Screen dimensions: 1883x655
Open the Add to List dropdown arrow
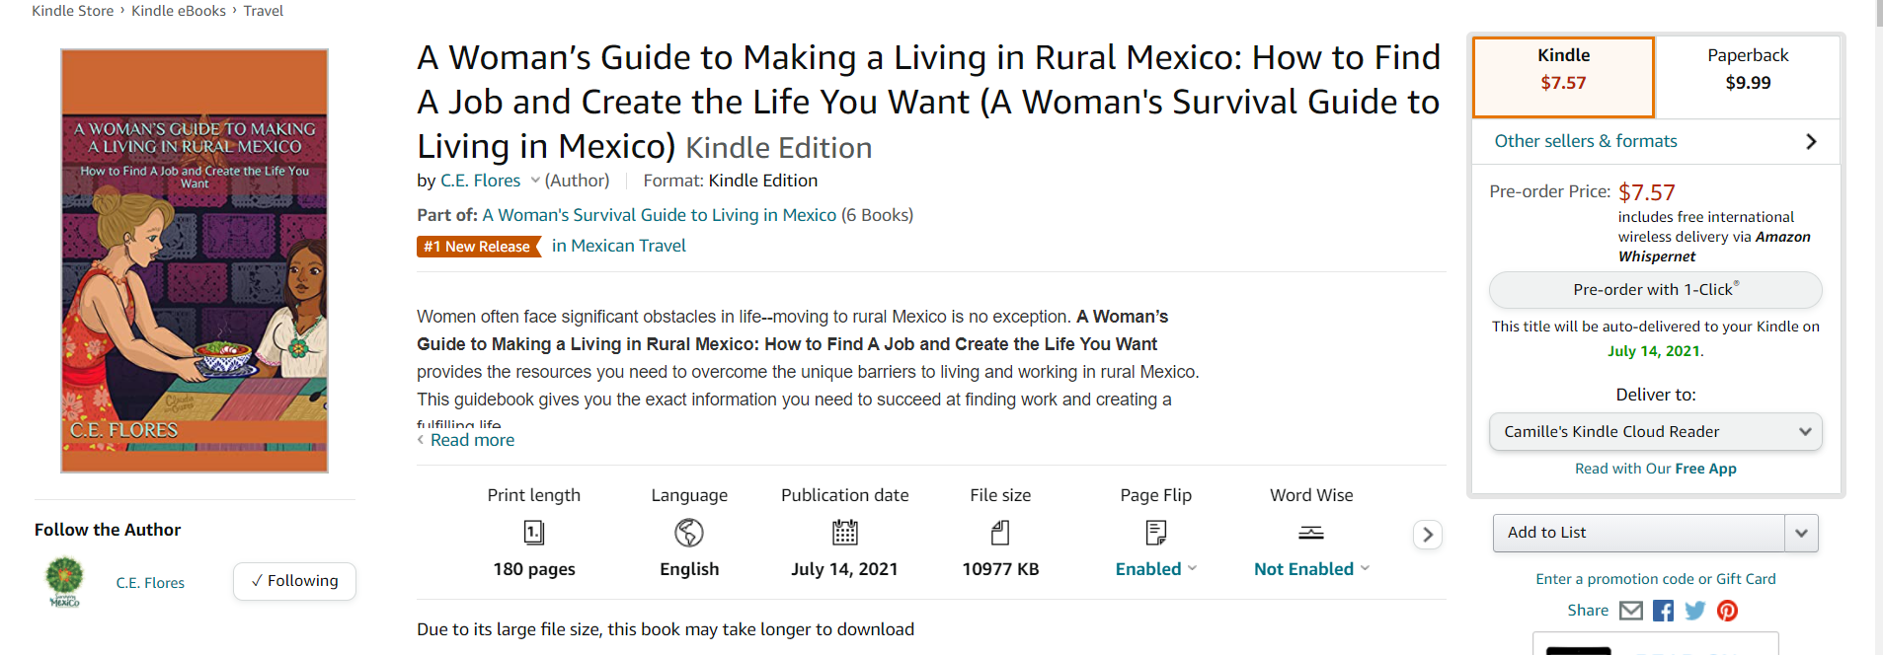(1801, 533)
